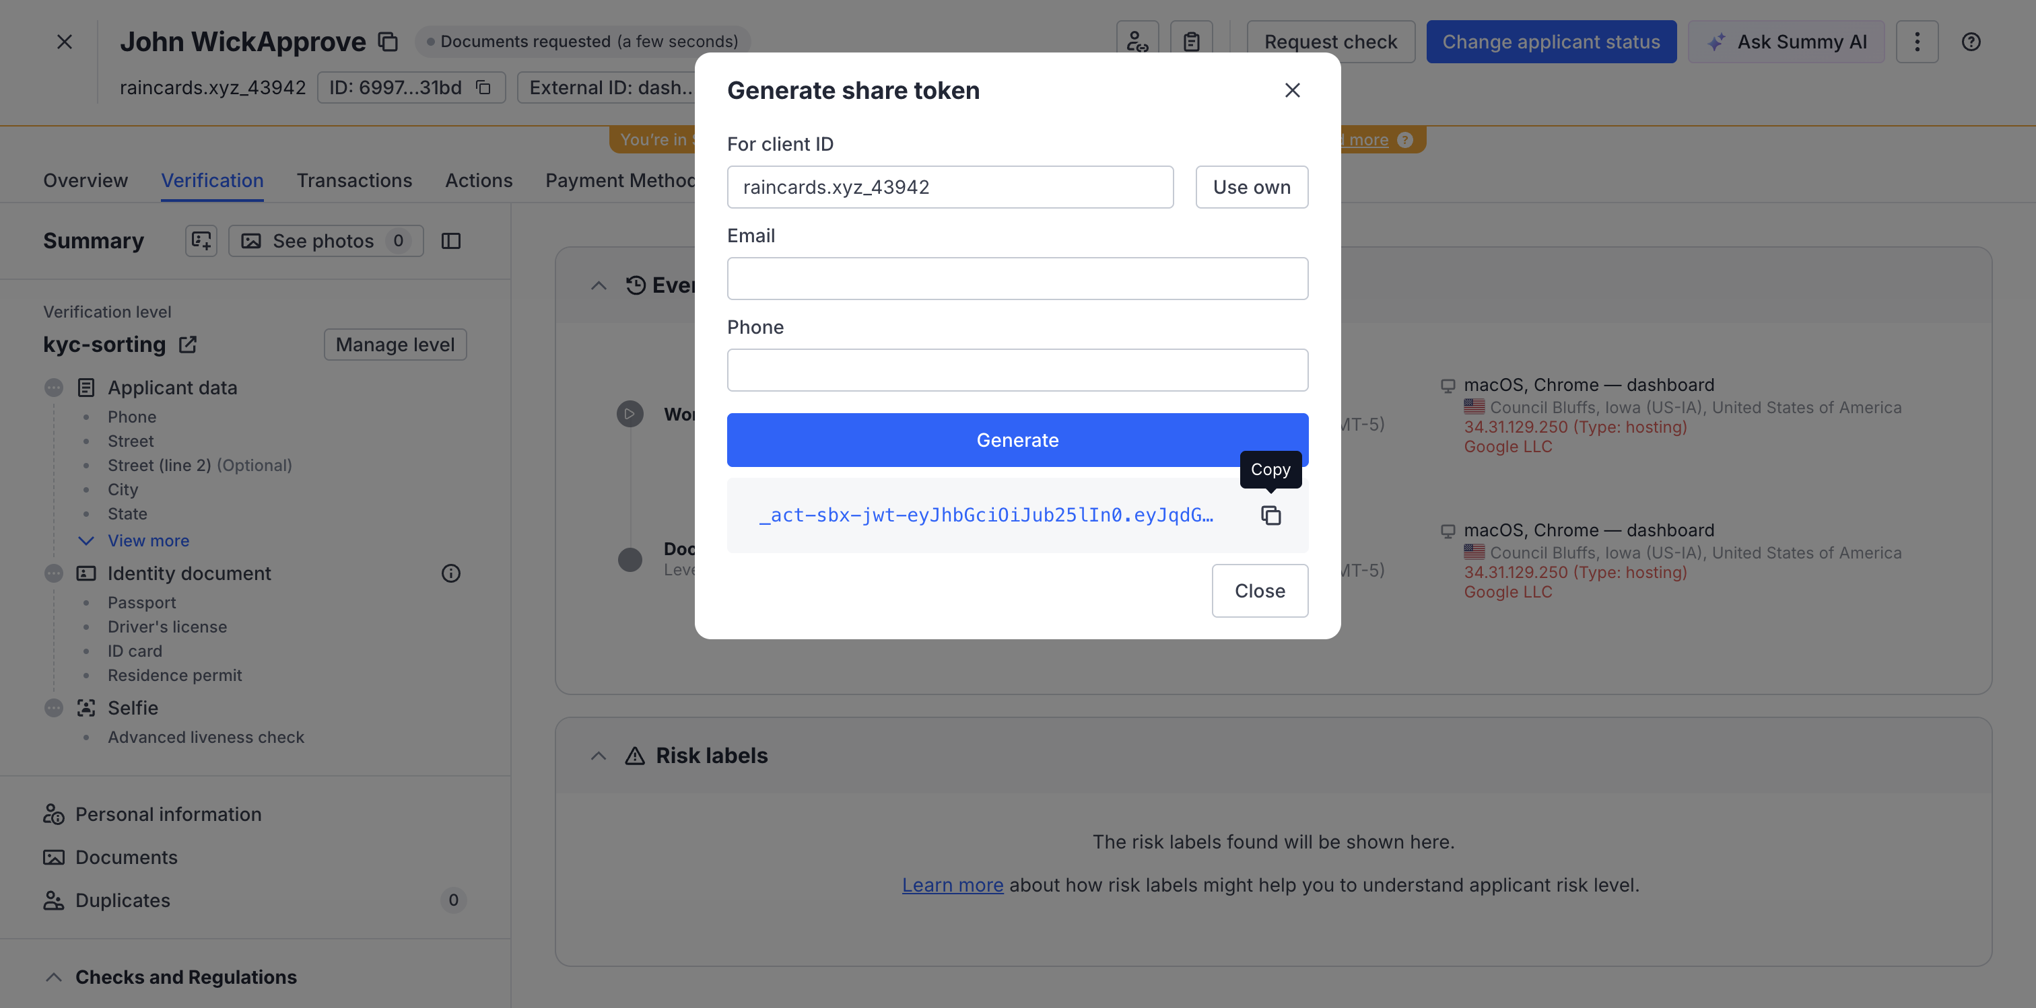
Task: Click the generated token link text
Action: [x=986, y=516]
